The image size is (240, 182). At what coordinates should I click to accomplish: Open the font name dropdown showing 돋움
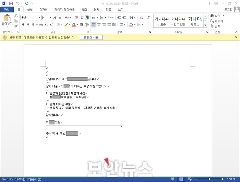pyautogui.click(x=39, y=18)
